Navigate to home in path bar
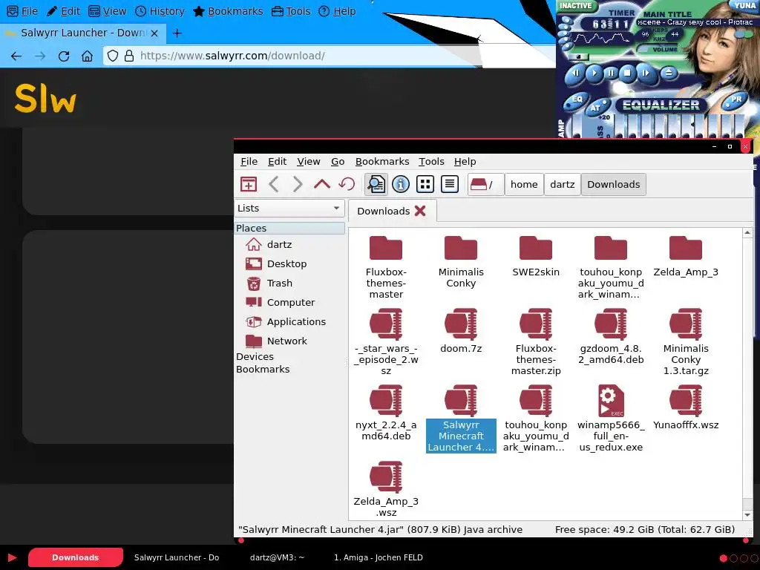 524,184
